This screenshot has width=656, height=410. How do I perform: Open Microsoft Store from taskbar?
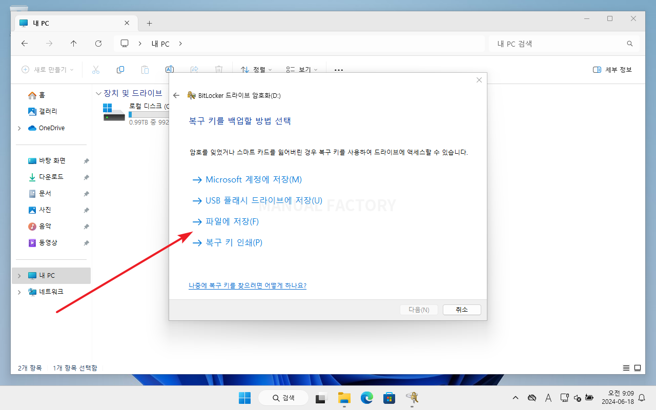click(389, 398)
